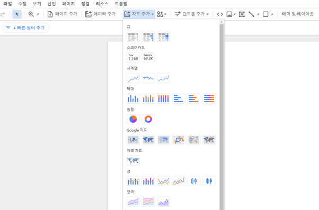319x210 pixels.
Task: Expand the image dropdown arrow
Action: pyautogui.click(x=234, y=14)
